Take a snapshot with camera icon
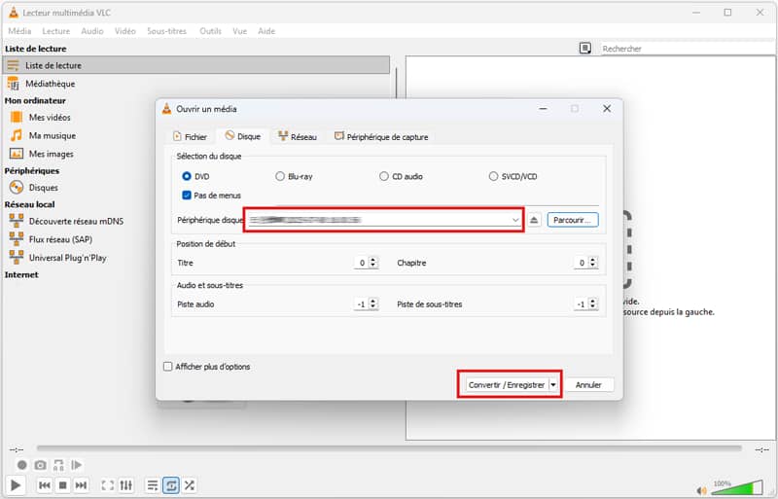The width and height of the screenshot is (778, 499). (x=40, y=465)
